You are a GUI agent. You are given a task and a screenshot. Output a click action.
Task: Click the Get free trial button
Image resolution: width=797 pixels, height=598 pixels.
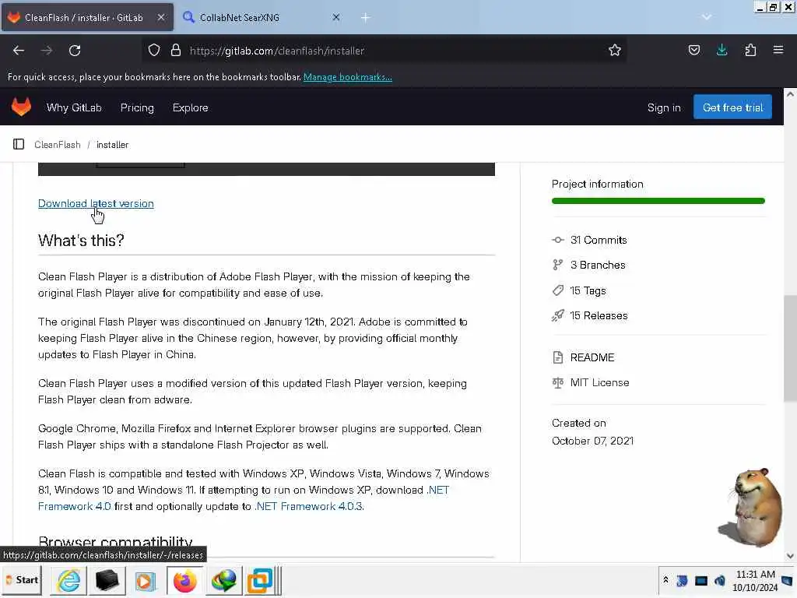coord(732,107)
